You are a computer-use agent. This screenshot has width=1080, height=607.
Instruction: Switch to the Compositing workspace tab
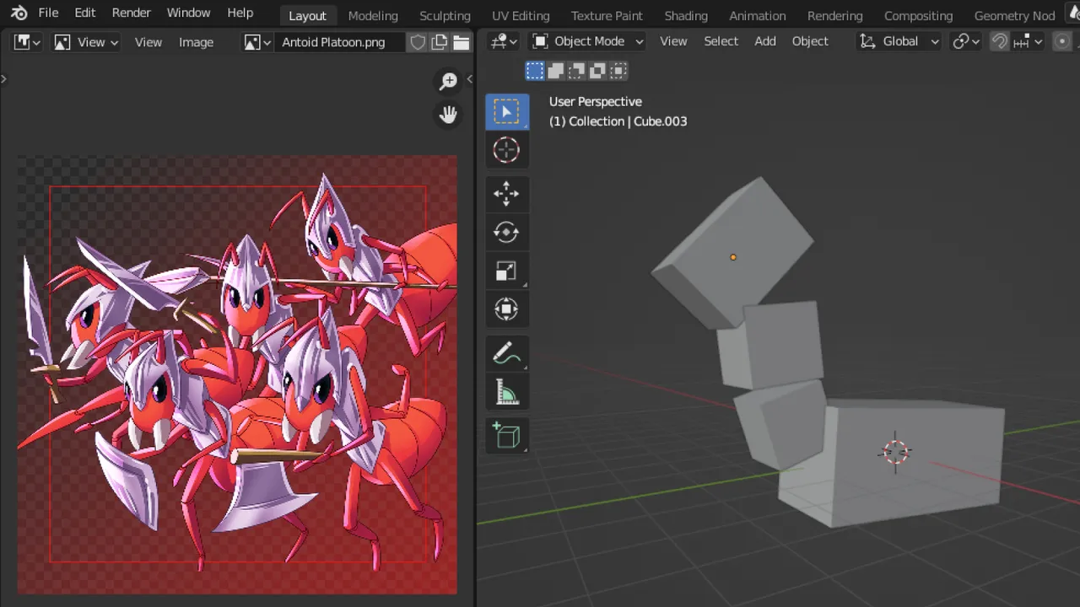coord(918,15)
